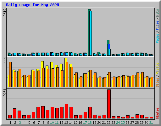Click the red KBytes bar for day 22
161x126 pixels.
pyautogui.click(x=109, y=104)
